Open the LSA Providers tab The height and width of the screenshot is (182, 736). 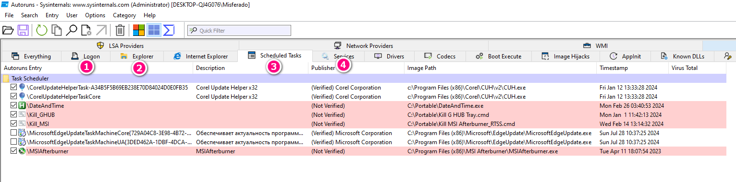click(x=120, y=45)
